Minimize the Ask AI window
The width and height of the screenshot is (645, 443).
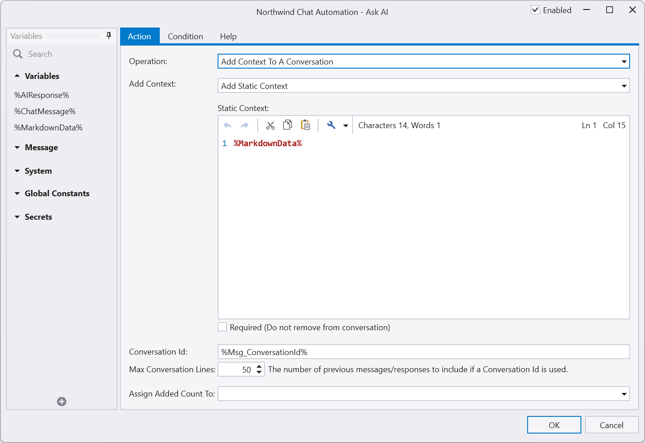point(586,10)
